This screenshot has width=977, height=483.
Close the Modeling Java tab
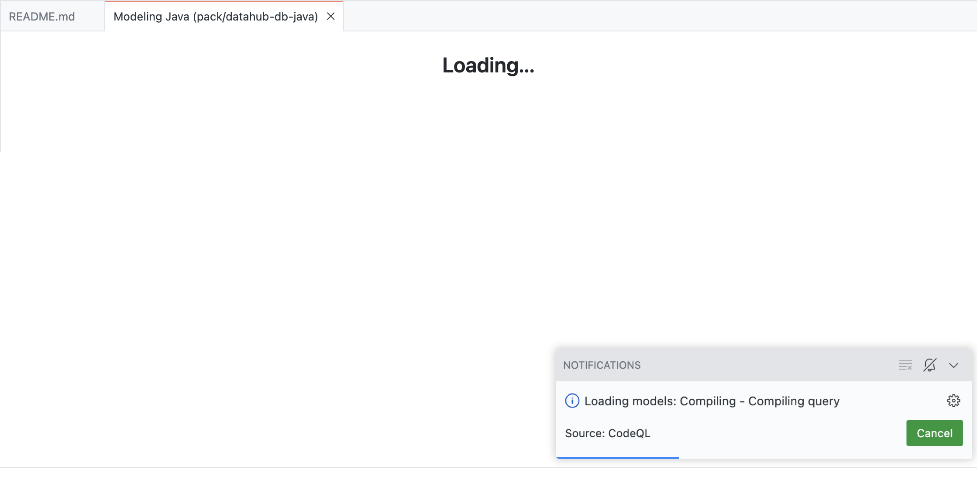tap(331, 17)
